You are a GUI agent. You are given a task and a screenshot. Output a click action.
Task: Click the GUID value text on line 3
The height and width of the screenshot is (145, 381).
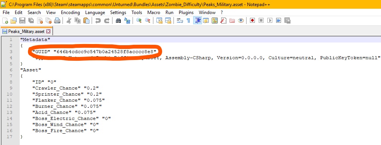coord(105,51)
